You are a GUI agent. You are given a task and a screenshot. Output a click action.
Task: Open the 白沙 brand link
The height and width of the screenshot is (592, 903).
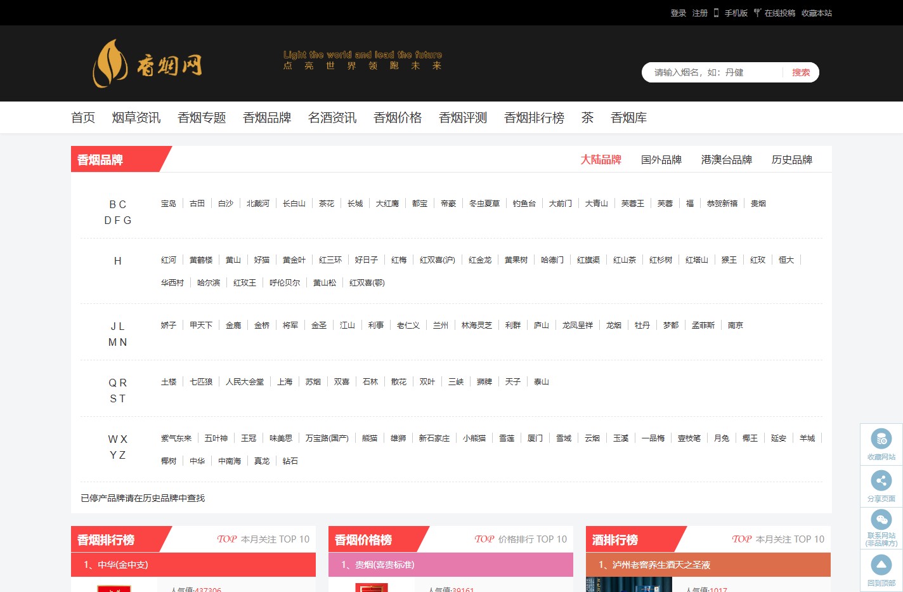tap(226, 204)
